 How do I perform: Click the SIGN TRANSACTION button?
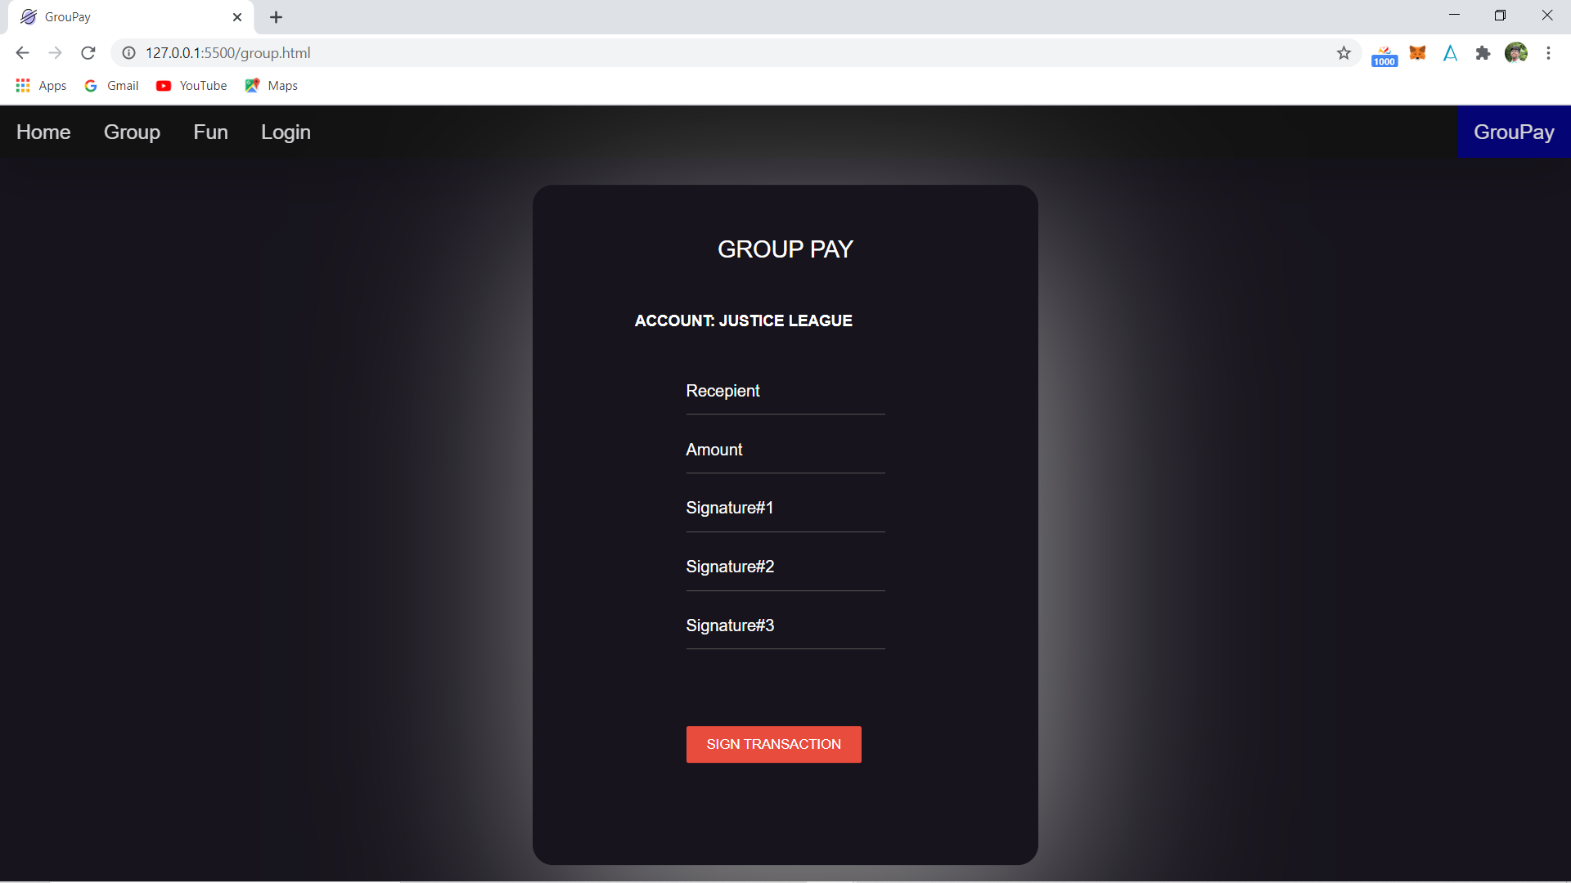click(773, 745)
